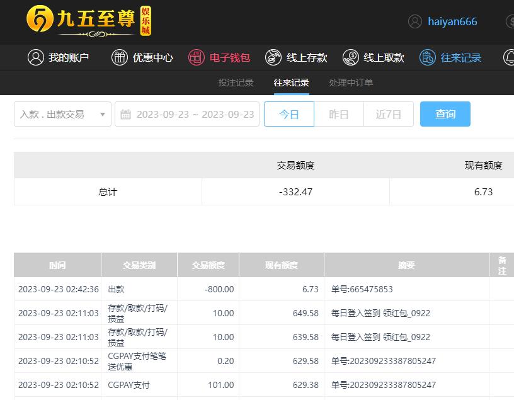Viewport: 514px width, 400px height.
Task: Click the 我的账户 person icon
Action: [36, 57]
